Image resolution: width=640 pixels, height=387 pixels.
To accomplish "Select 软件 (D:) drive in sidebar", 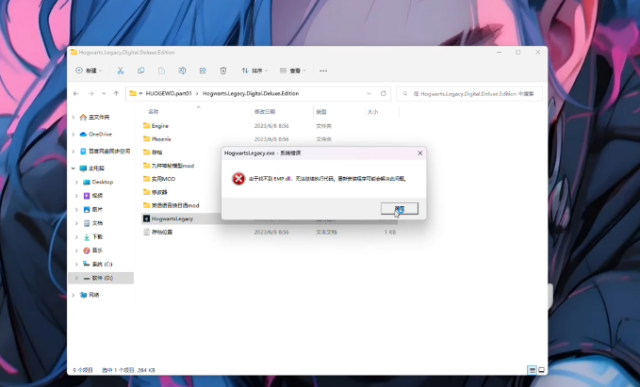I will [102, 278].
